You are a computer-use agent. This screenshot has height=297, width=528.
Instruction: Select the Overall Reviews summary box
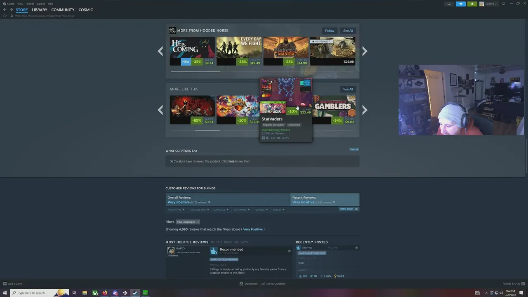tap(228, 200)
